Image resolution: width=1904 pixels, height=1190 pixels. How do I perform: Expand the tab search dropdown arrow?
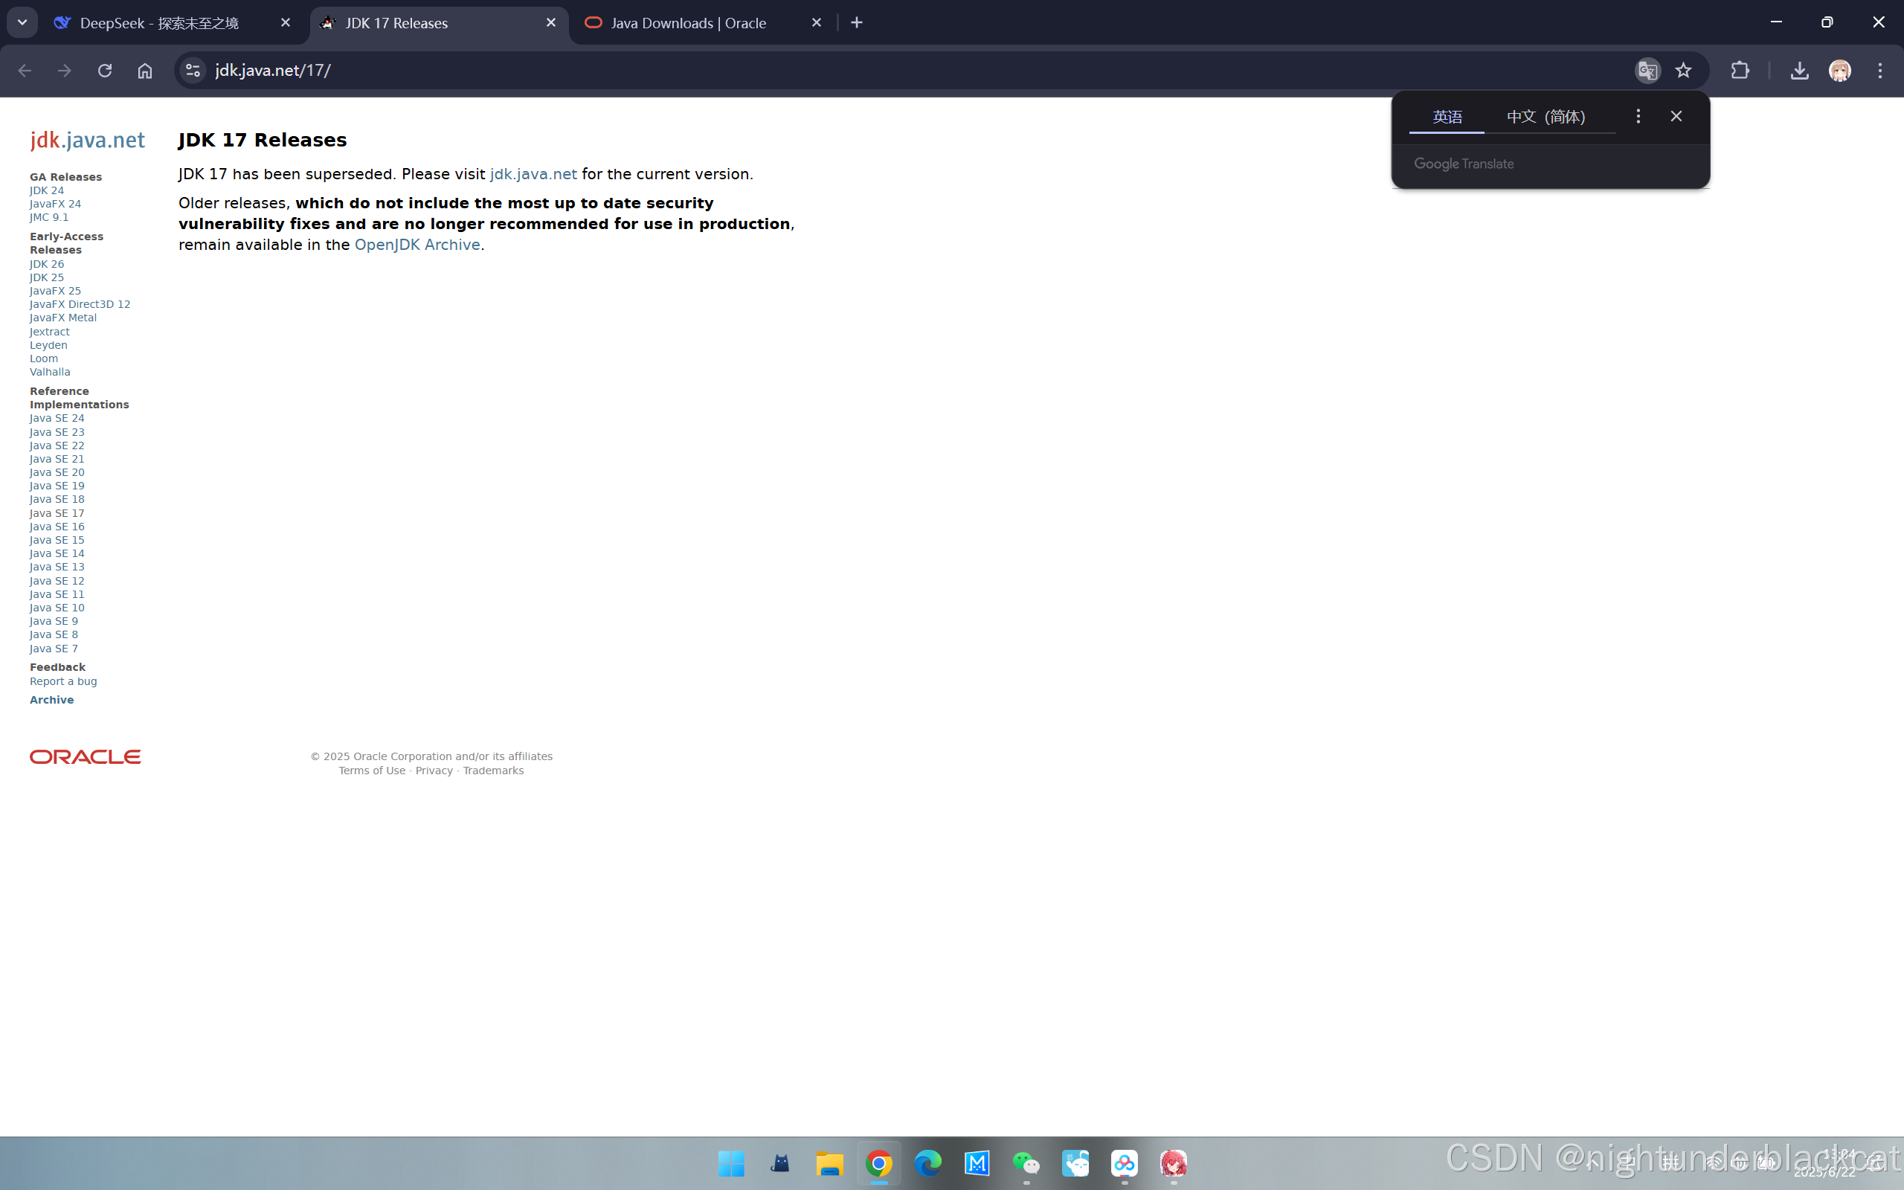click(x=22, y=22)
